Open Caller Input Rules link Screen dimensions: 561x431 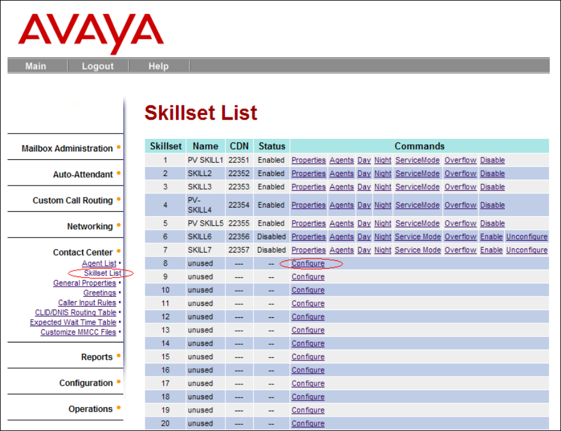[x=87, y=303]
